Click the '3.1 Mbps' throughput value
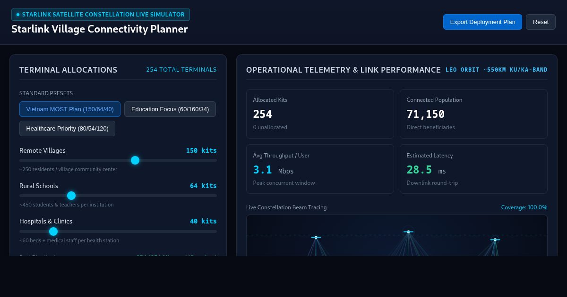The width and height of the screenshot is (567, 297). tap(273, 170)
